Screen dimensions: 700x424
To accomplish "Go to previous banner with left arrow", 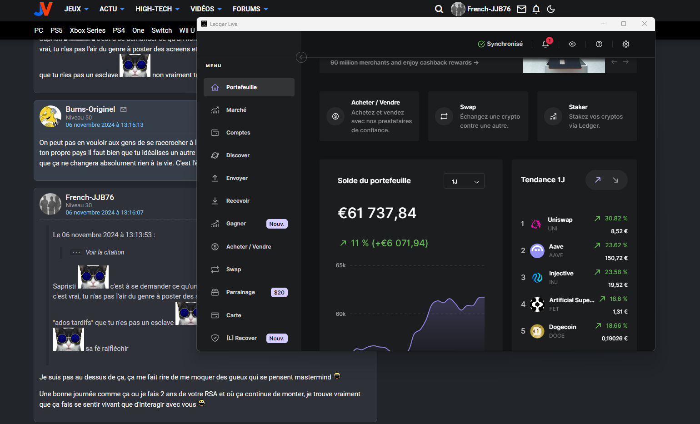I will coord(614,62).
